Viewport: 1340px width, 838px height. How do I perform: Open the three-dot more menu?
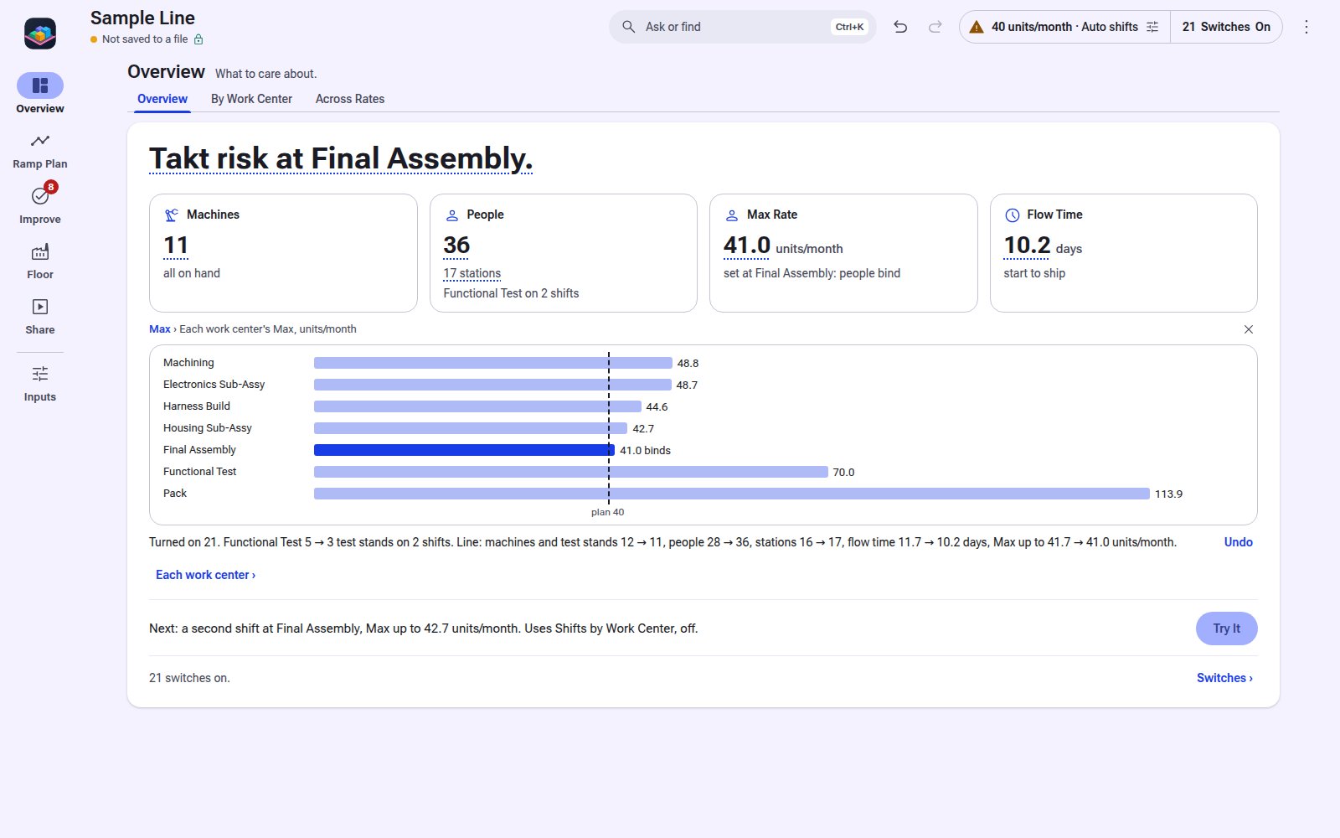1306,27
